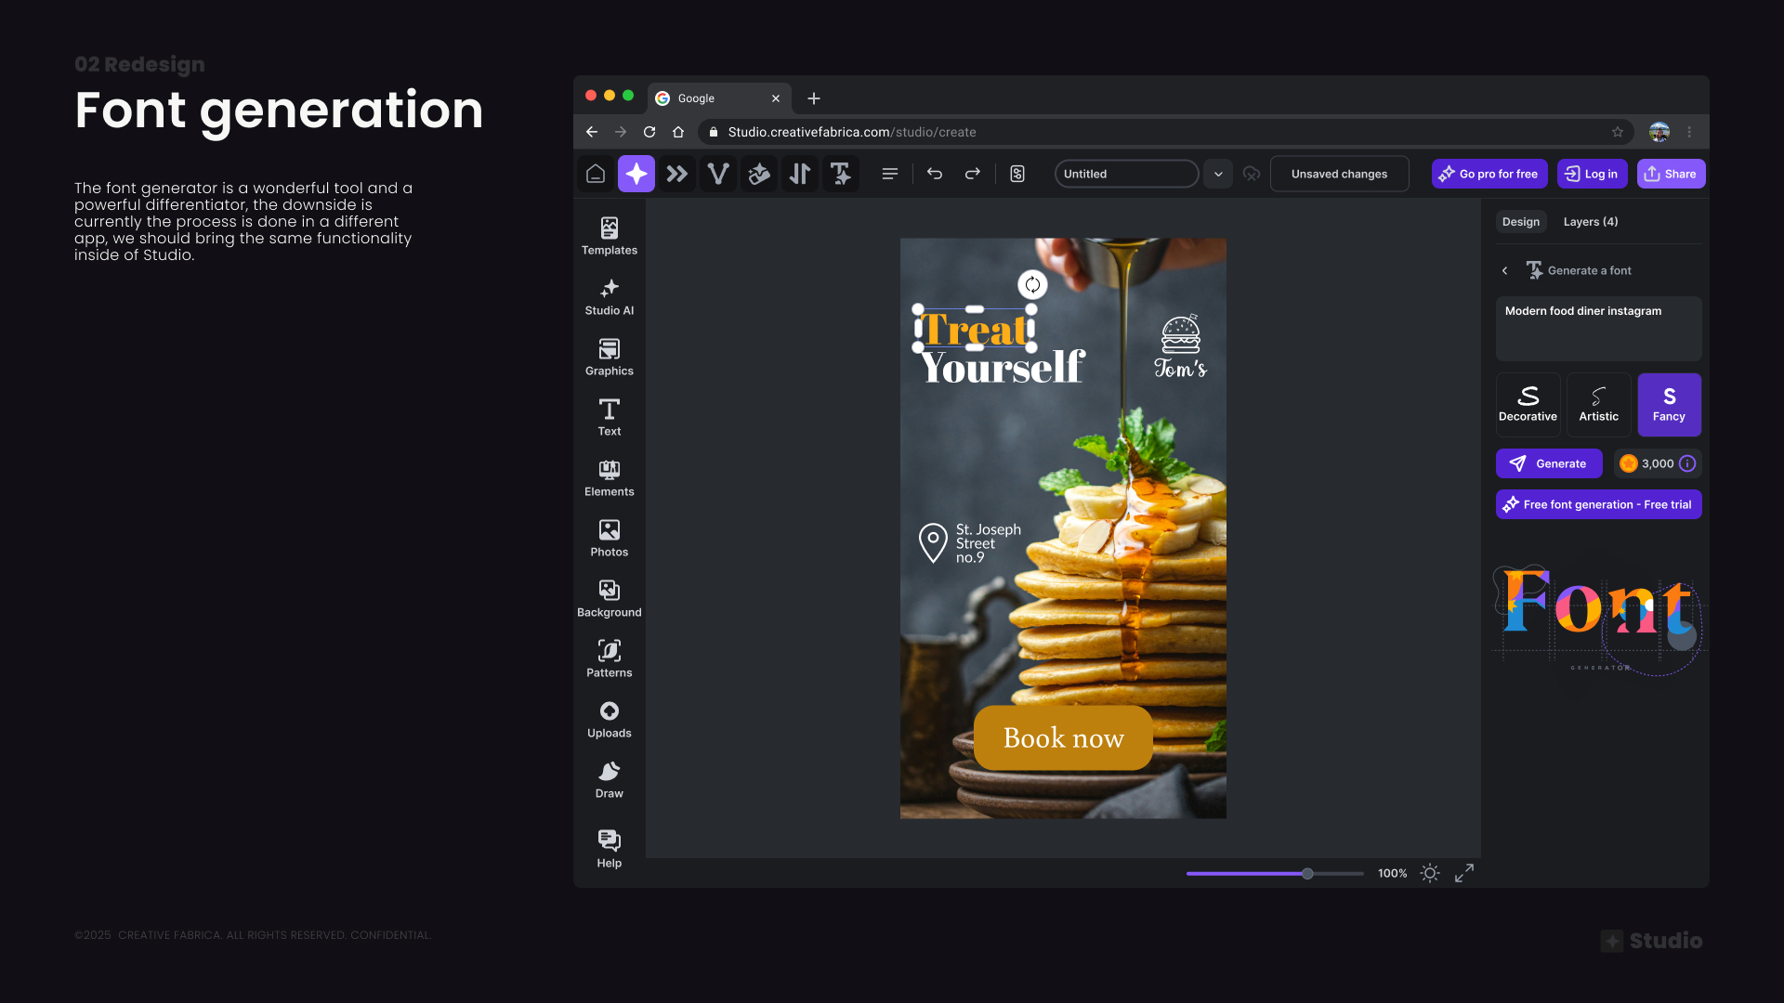This screenshot has width=1784, height=1003.
Task: Switch to the Layers (4) tab
Action: tap(1590, 222)
